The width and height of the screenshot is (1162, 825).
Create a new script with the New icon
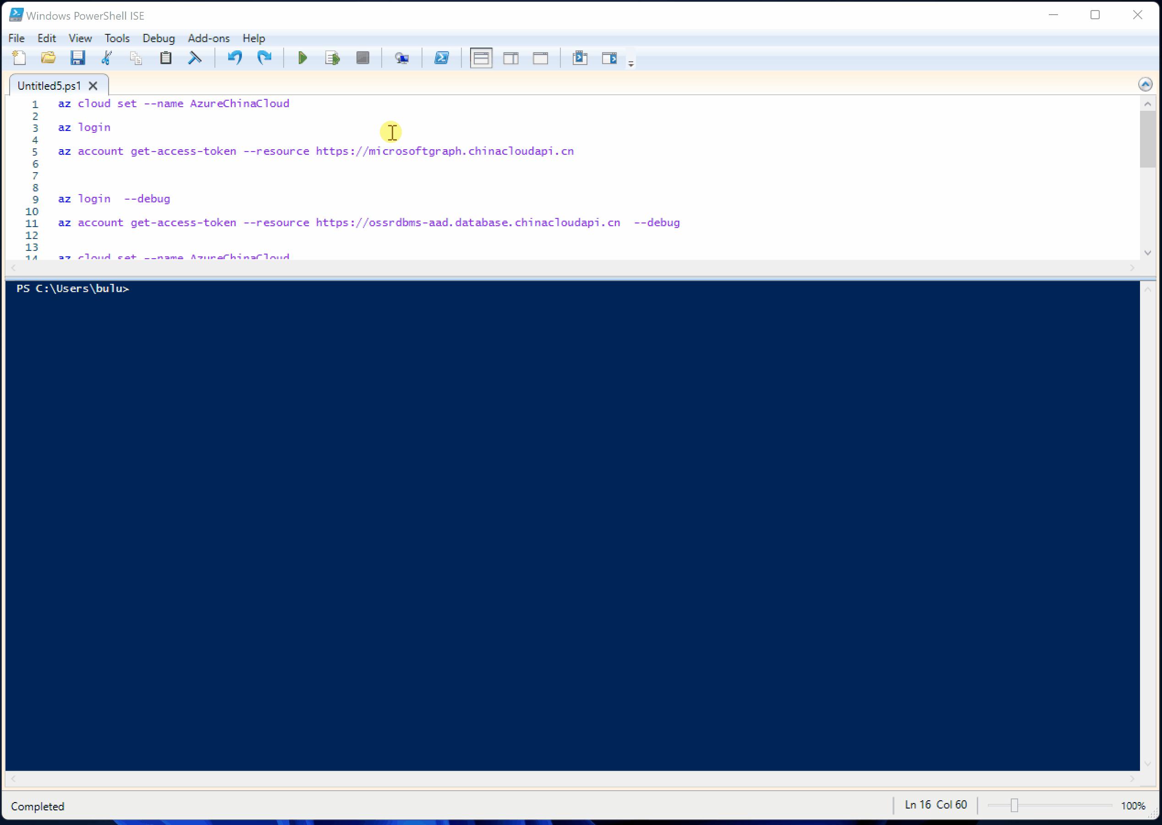click(x=19, y=58)
